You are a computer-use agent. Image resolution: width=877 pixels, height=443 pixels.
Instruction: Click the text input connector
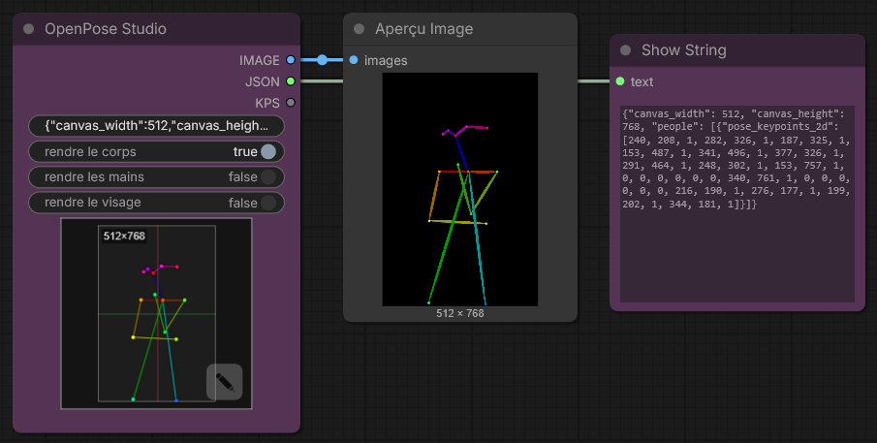(620, 81)
